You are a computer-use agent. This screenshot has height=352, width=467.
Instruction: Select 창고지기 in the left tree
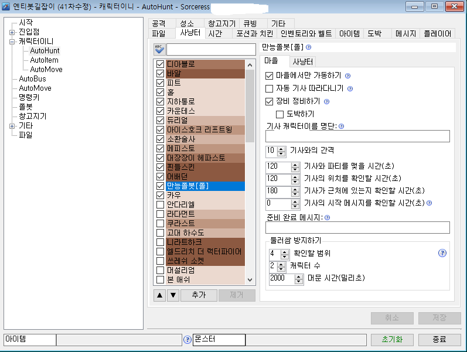pyautogui.click(x=32, y=117)
